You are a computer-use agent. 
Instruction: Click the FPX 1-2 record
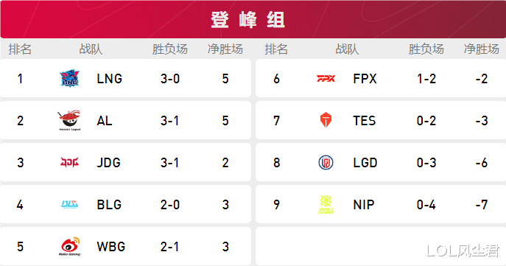tap(426, 79)
